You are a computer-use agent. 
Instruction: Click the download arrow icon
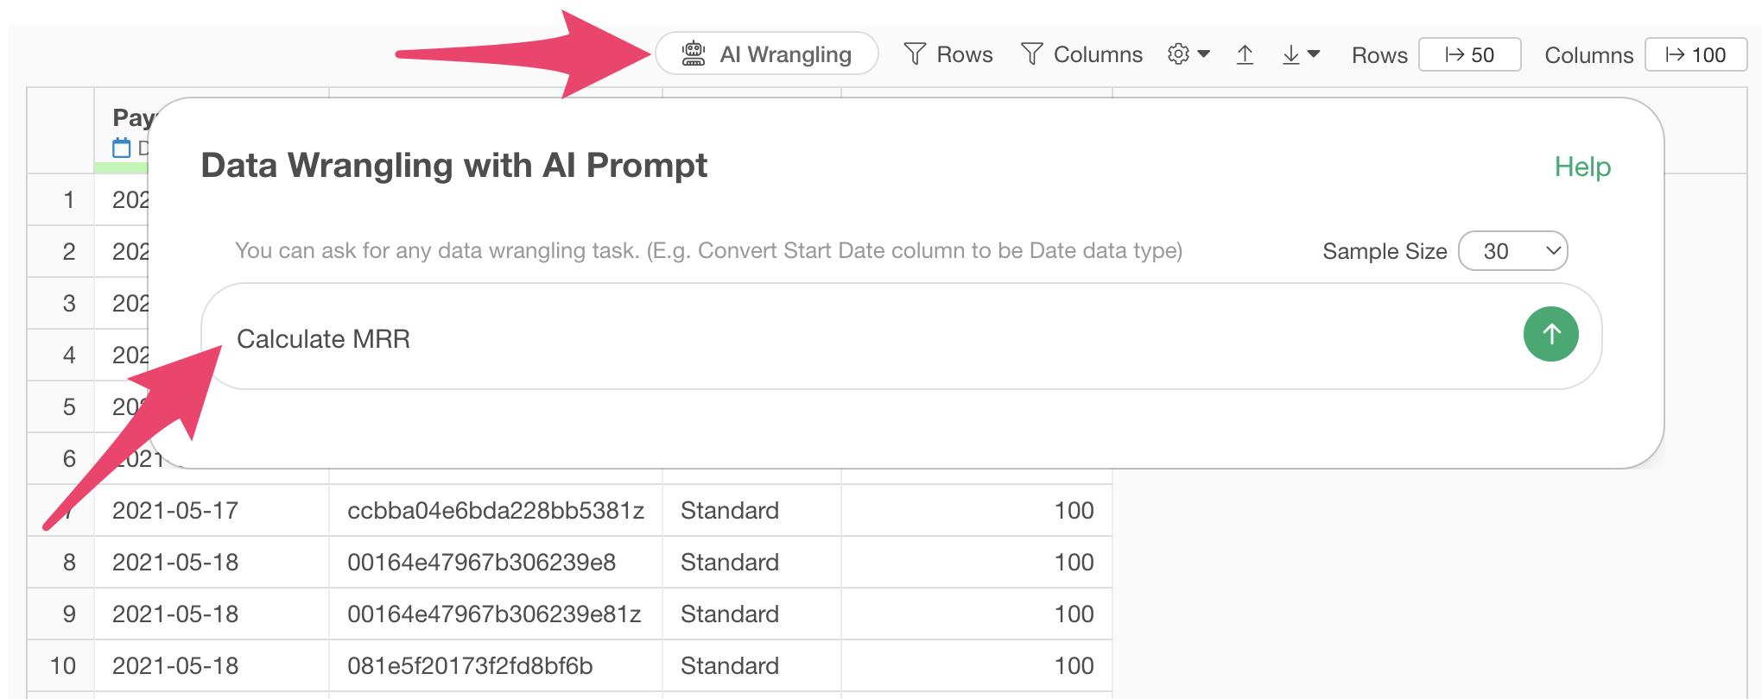(1291, 54)
